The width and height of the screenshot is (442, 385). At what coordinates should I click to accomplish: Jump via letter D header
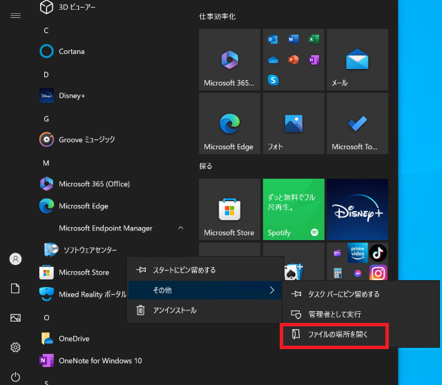[46, 75]
